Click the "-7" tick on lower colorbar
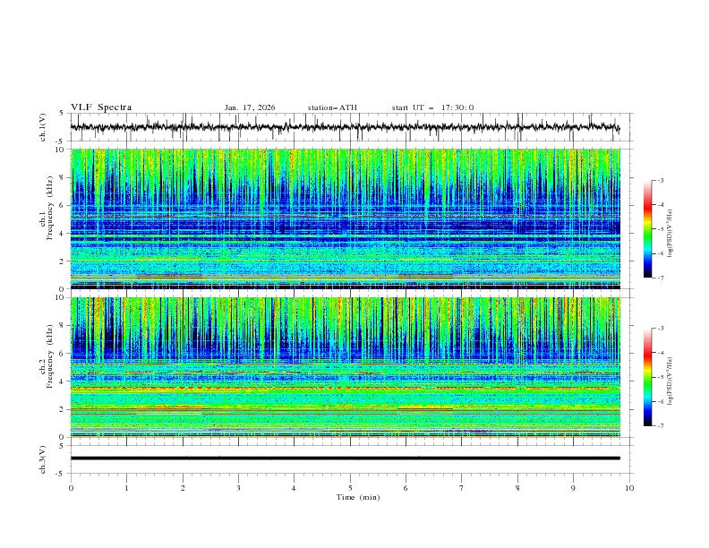Viewport: 709px width, 548px height. 660,426
